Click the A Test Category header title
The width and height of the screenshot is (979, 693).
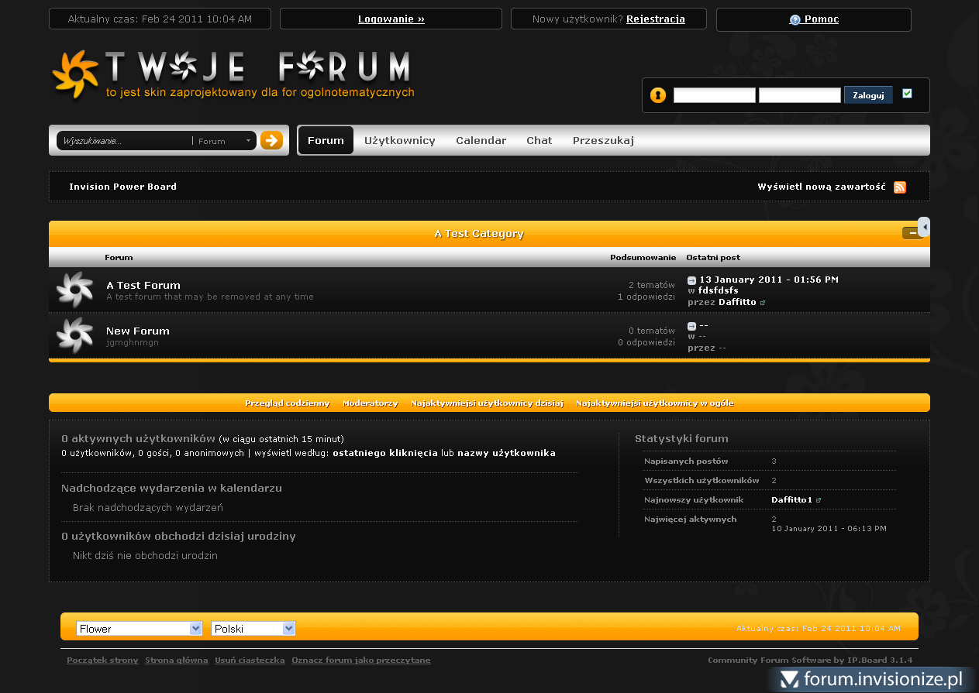[478, 234]
